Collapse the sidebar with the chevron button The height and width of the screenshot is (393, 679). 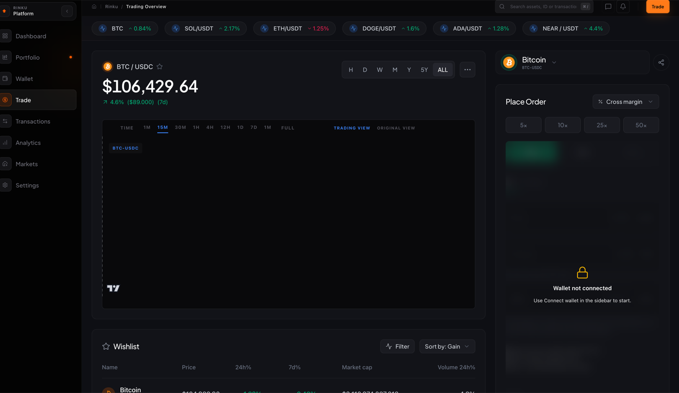point(67,11)
